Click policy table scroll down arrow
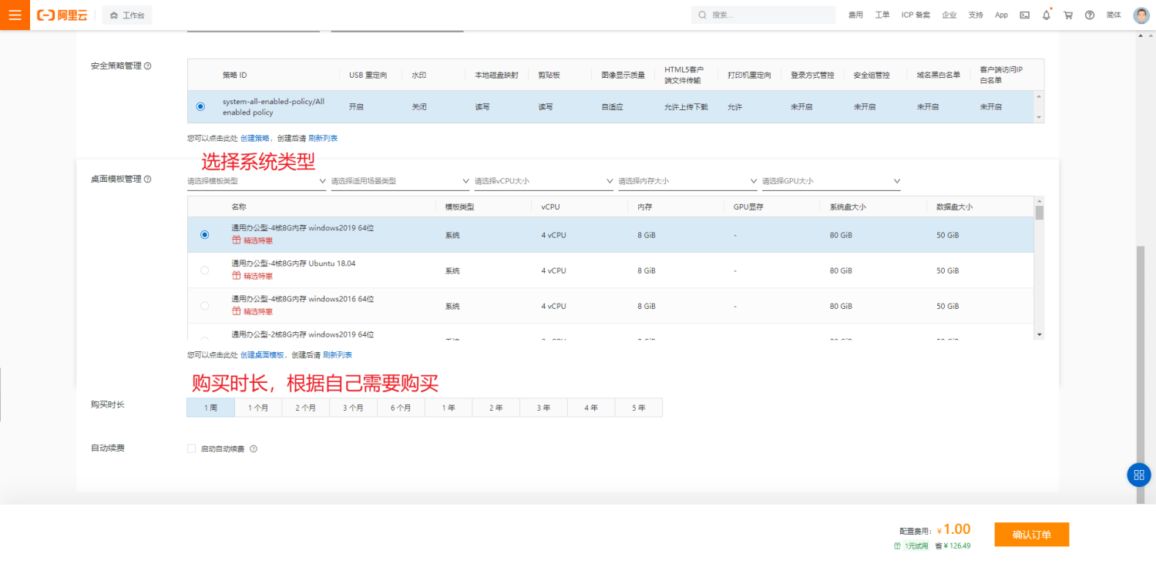1156x564 pixels. (1039, 117)
